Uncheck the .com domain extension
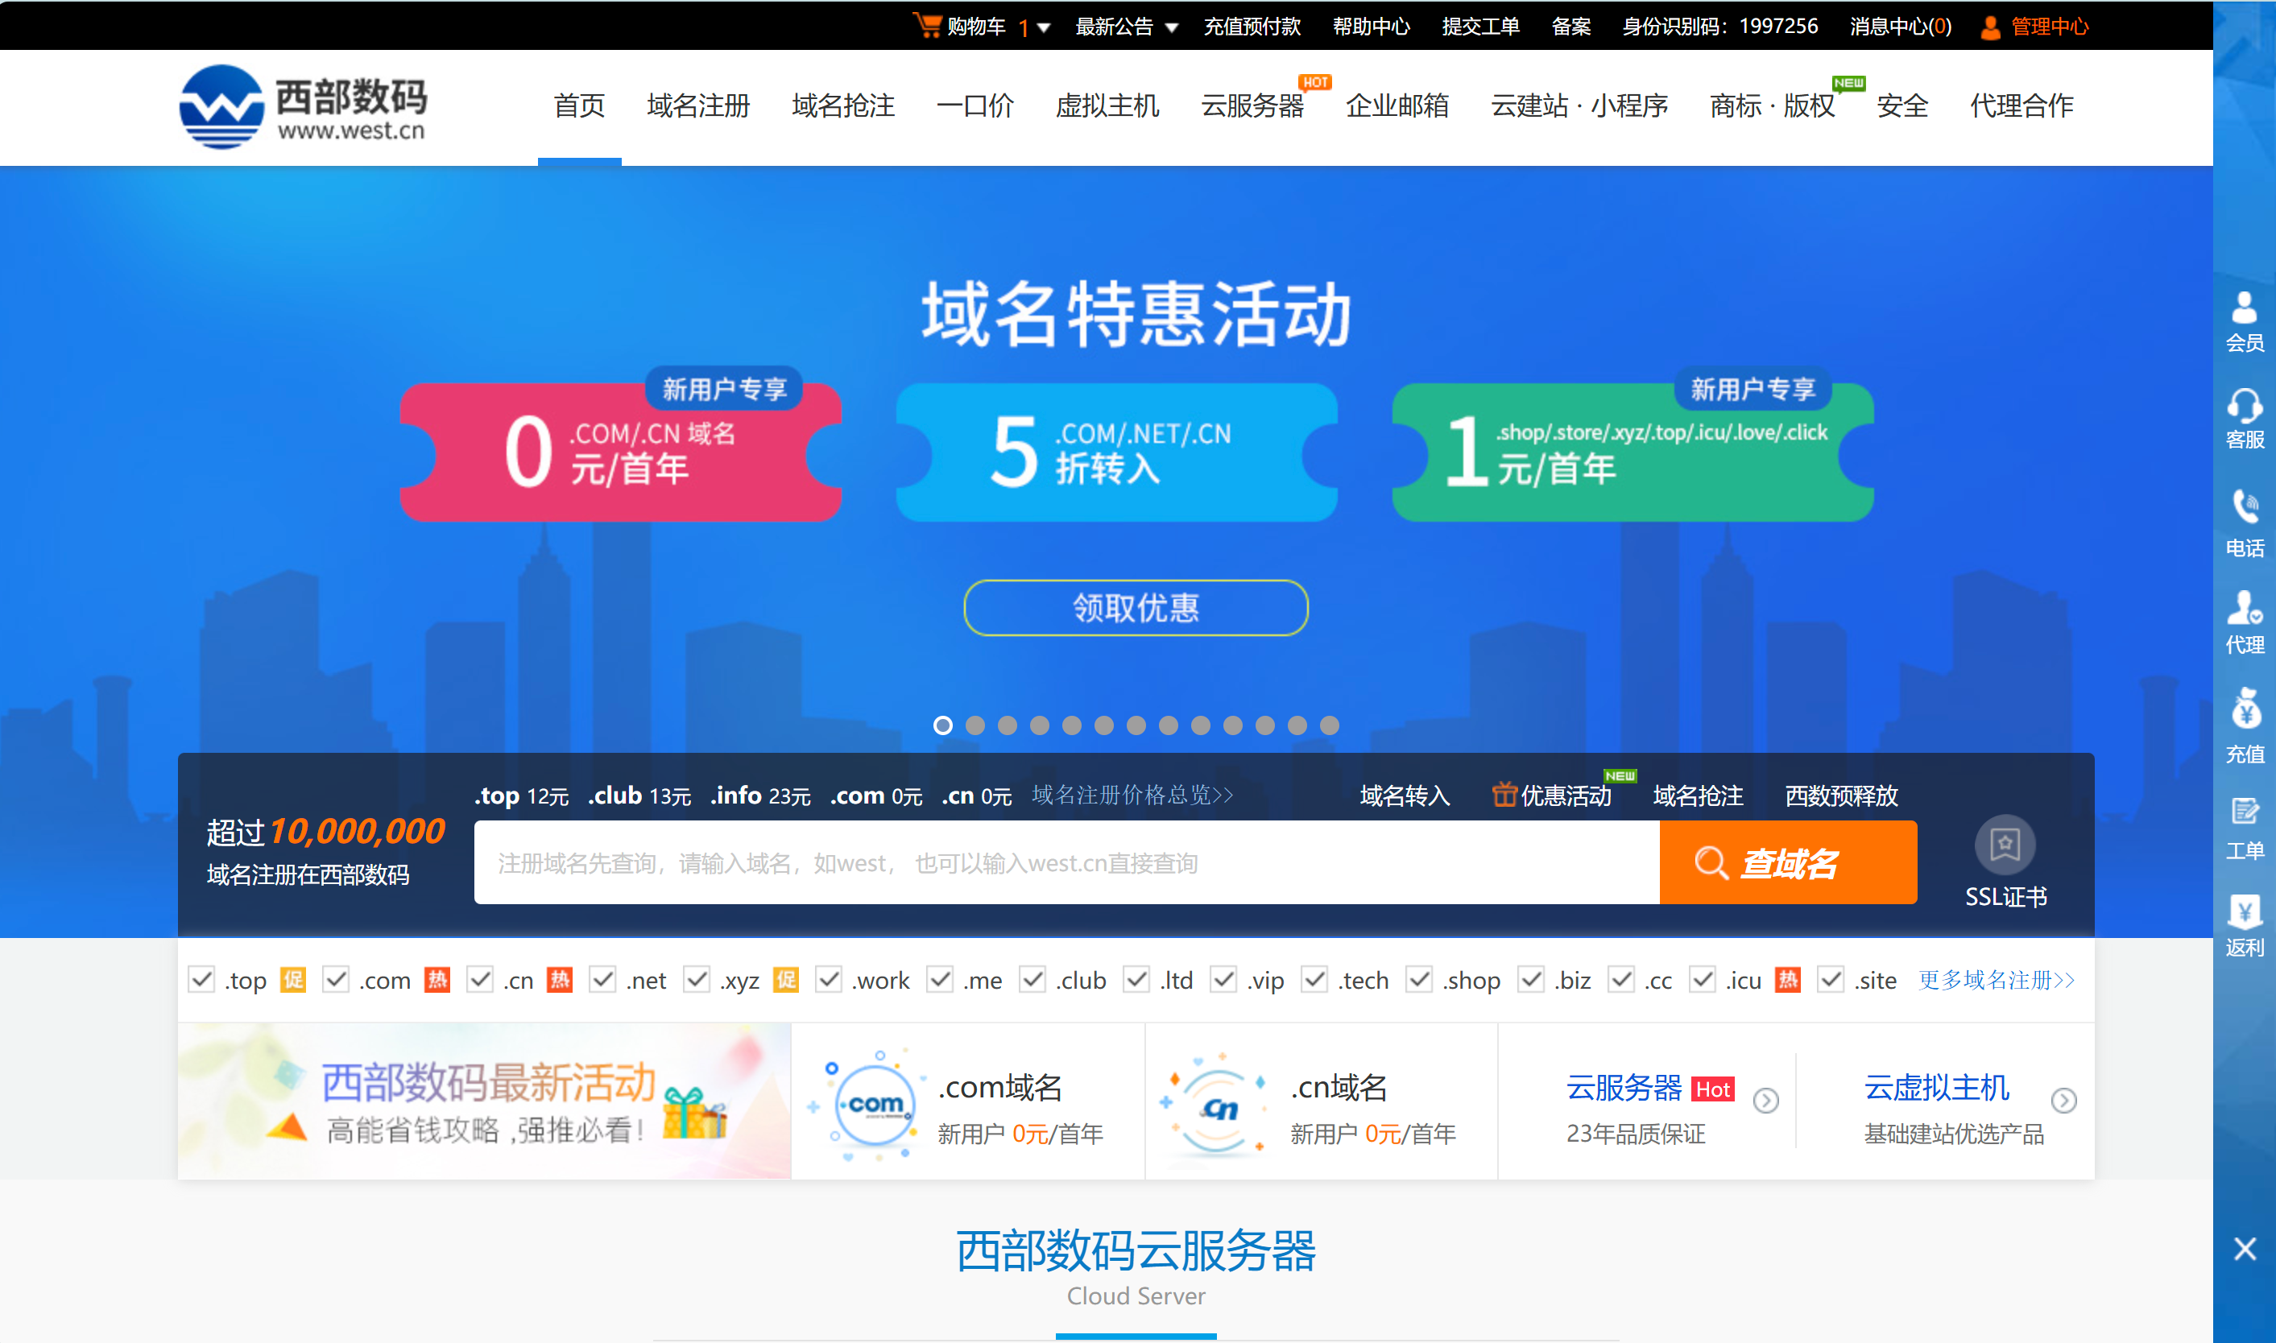This screenshot has width=2276, height=1343. click(x=336, y=980)
